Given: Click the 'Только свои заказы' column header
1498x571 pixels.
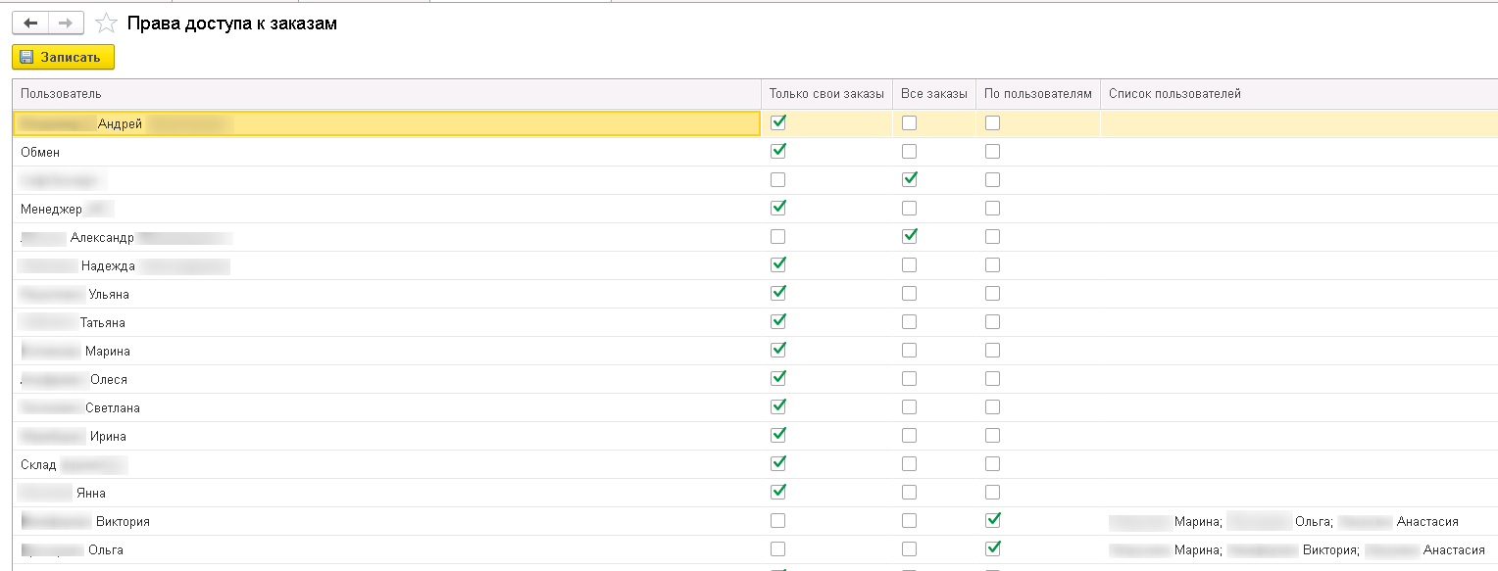Looking at the screenshot, I should (x=826, y=94).
